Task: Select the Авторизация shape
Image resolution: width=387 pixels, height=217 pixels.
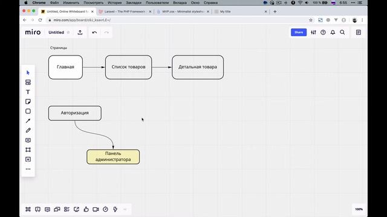Action: 75,113
